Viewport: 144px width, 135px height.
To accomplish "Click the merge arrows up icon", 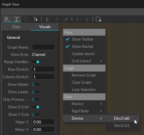I will (77, 19).
